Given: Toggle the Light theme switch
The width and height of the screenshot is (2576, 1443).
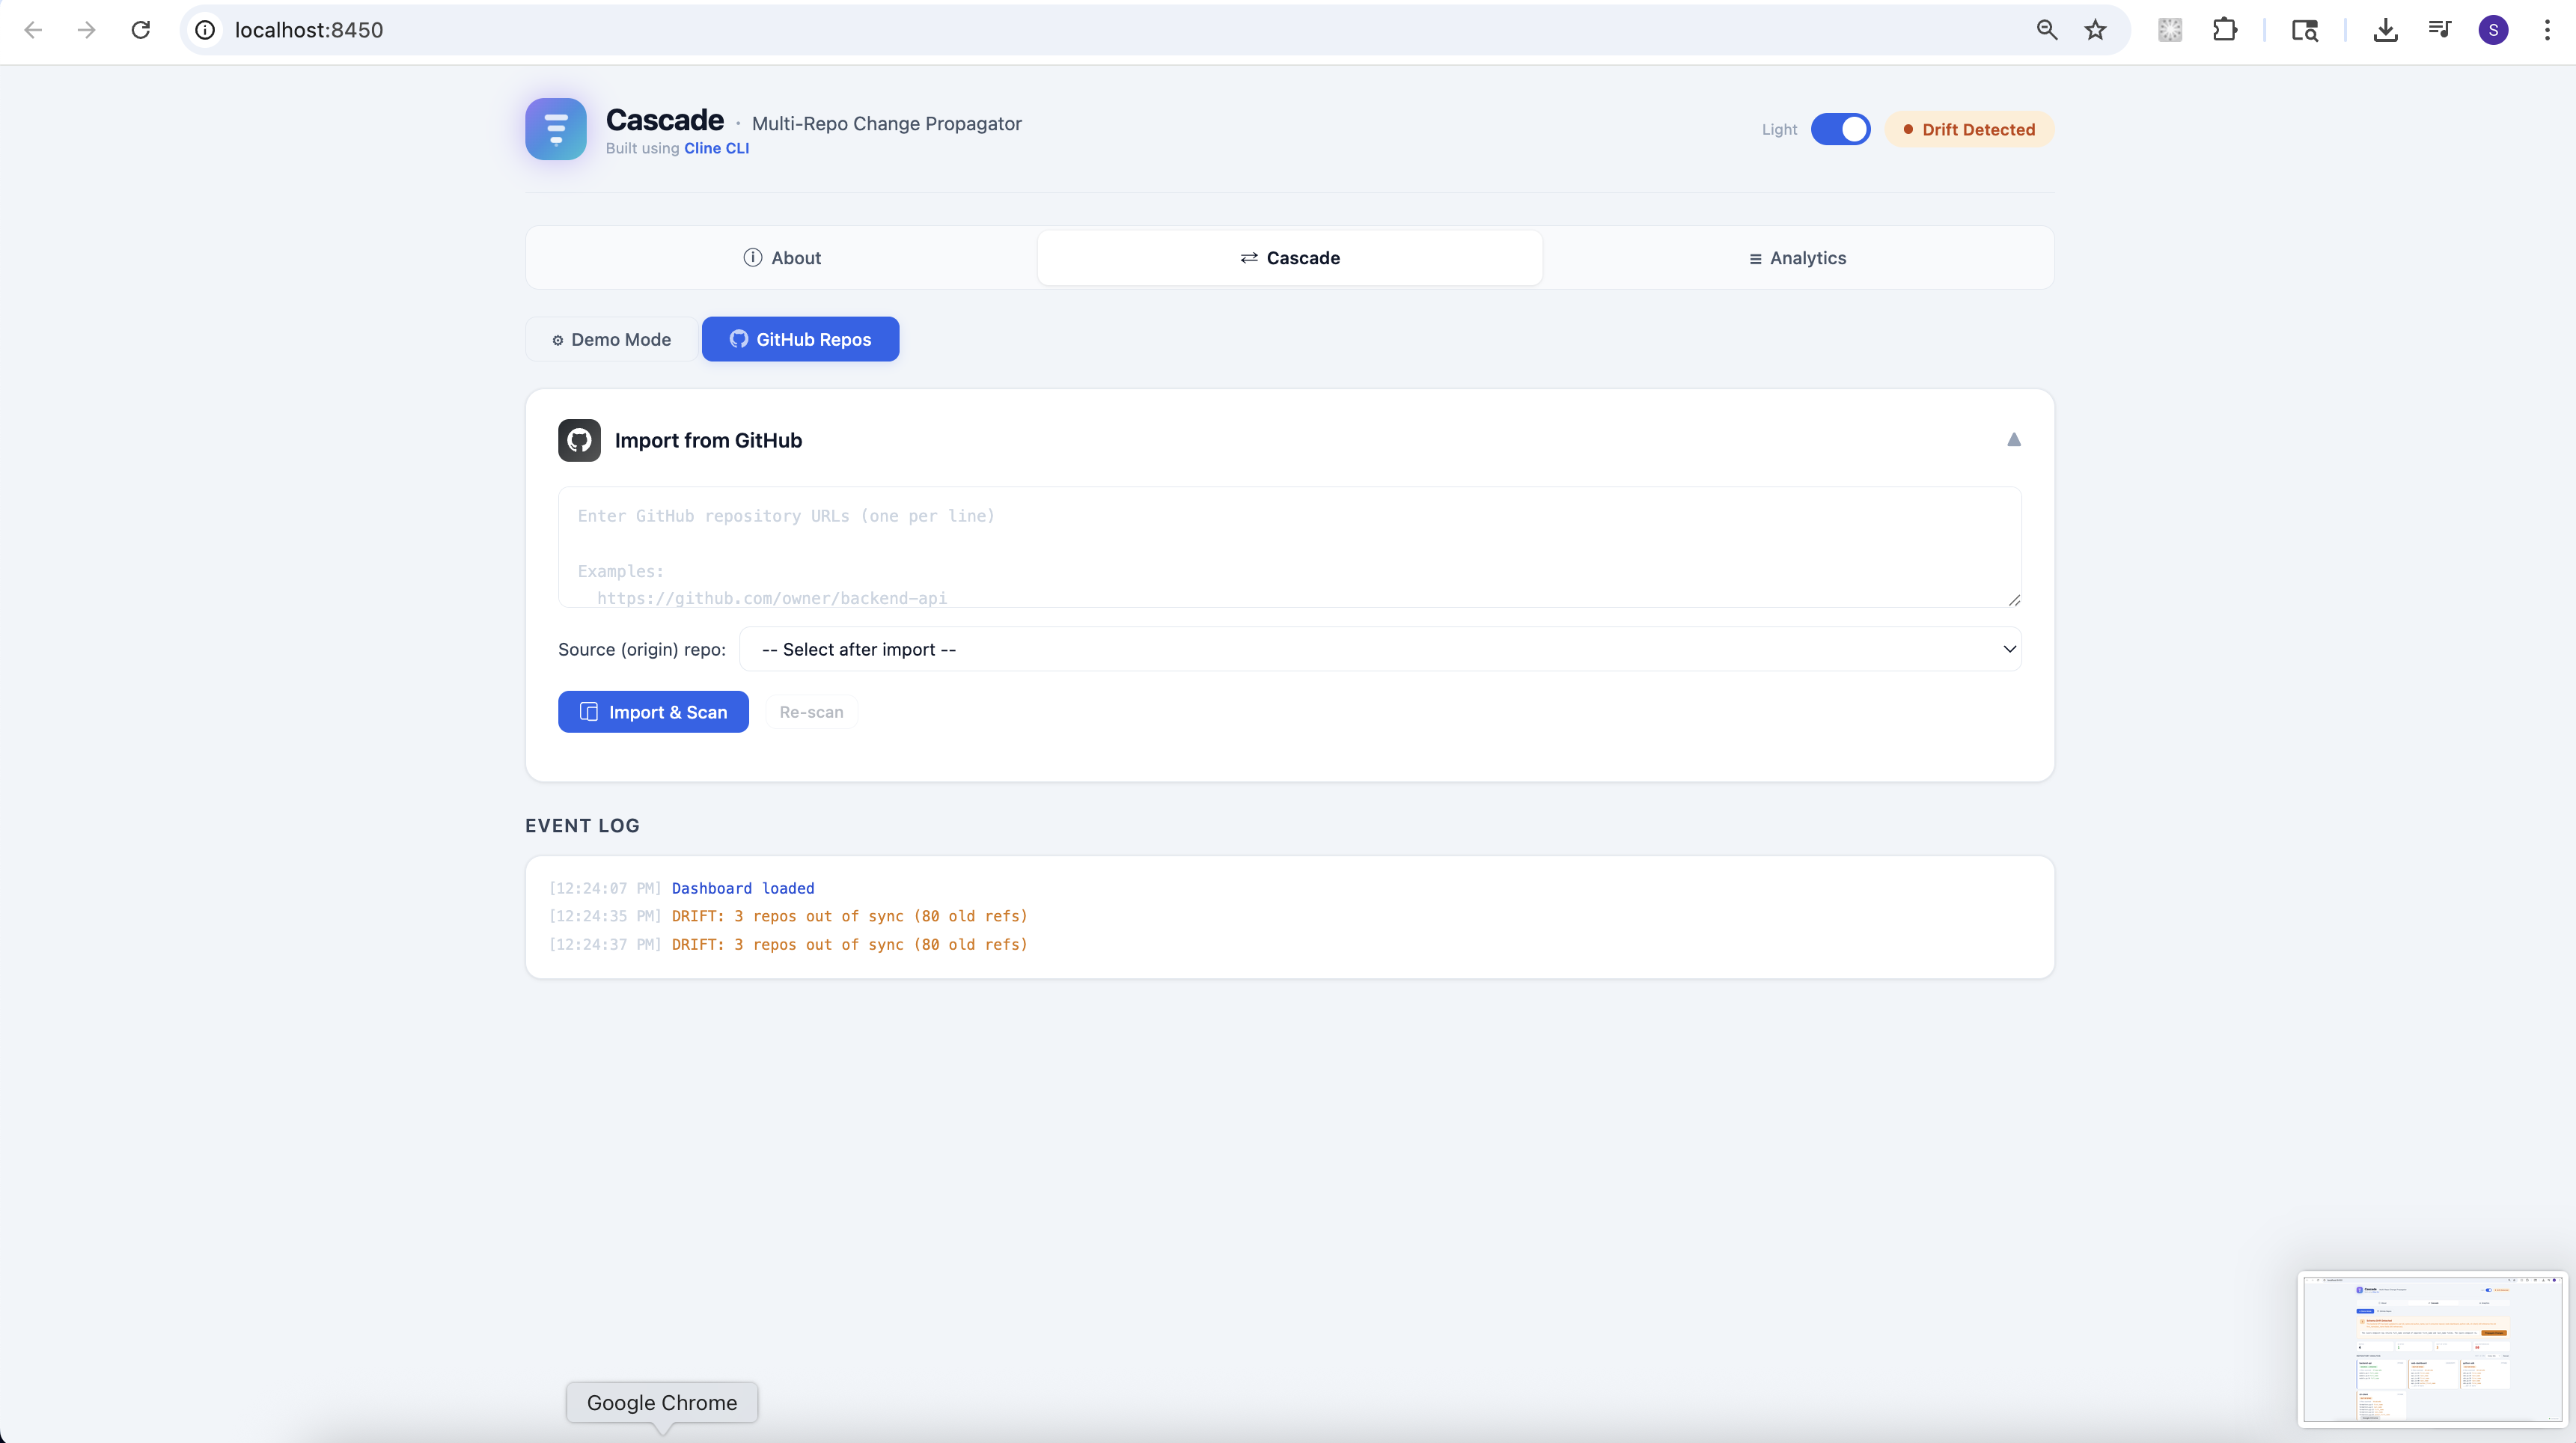Looking at the screenshot, I should coord(1840,129).
